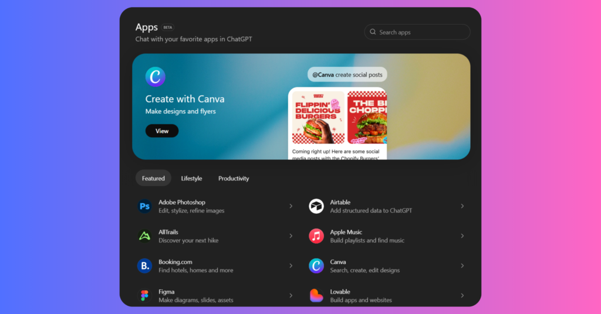
Task: Click 'Figma' title text
Action: (x=166, y=292)
